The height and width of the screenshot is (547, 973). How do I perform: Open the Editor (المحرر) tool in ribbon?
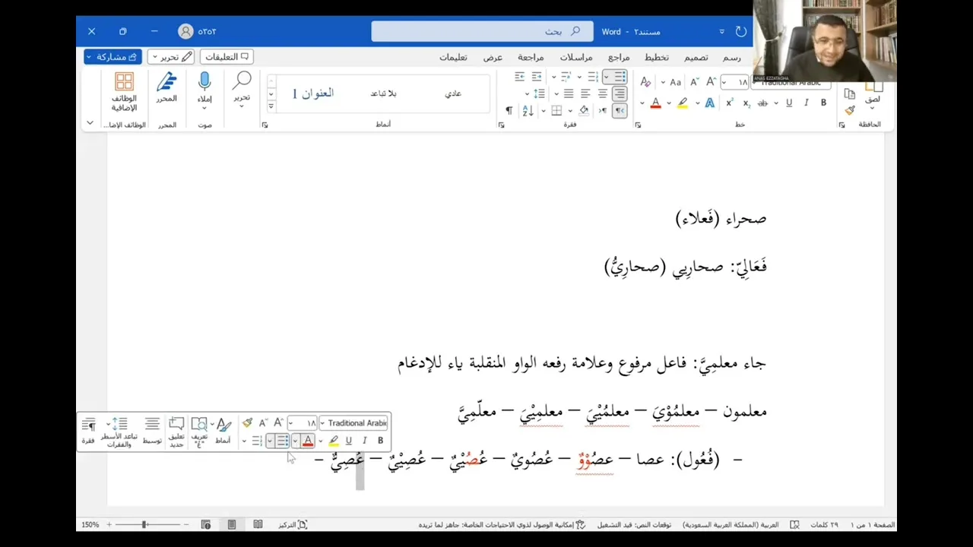(166, 87)
